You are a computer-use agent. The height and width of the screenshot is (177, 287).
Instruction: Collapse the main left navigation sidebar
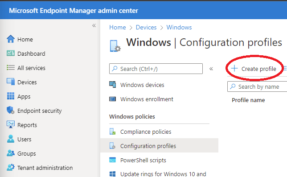coord(94,25)
